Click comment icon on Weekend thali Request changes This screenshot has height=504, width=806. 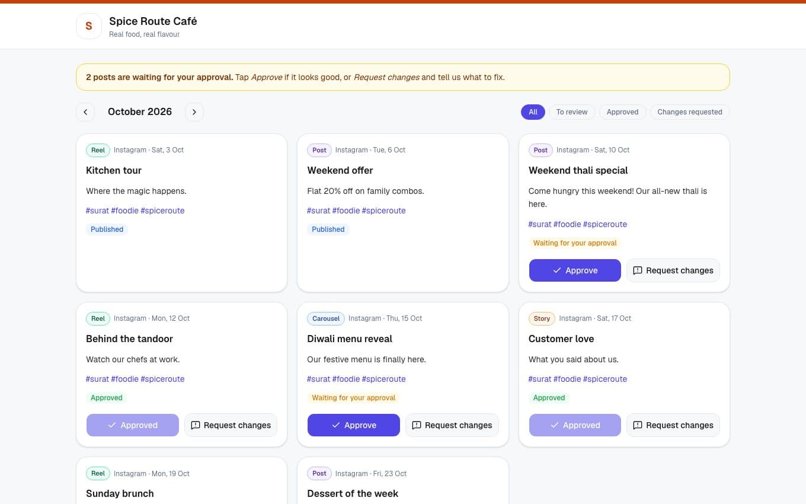[x=638, y=270]
